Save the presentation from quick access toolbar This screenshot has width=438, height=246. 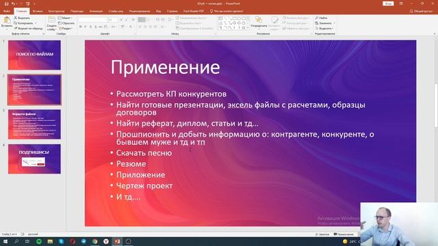pyautogui.click(x=6, y=3)
